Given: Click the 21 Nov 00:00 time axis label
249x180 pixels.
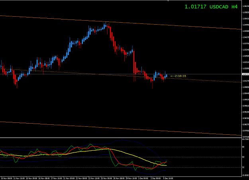Looking at the screenshot, I should [x=69, y=178].
